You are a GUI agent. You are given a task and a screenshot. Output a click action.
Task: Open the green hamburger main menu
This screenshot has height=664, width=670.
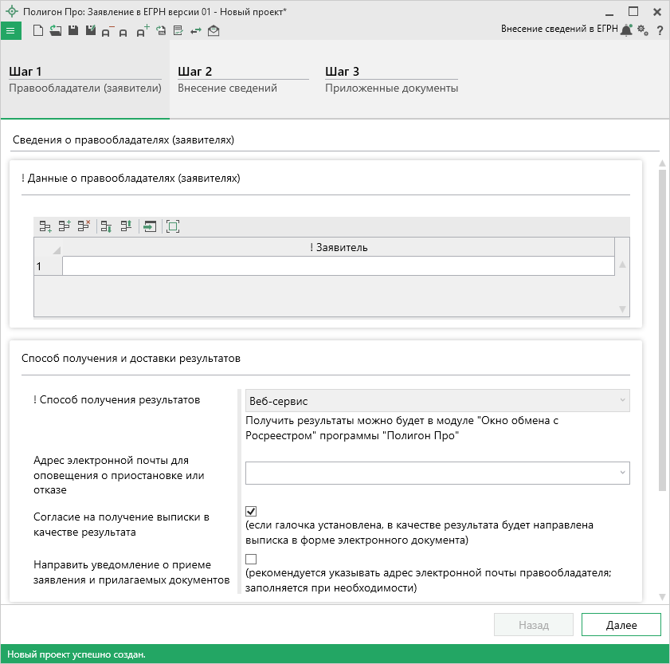pos(11,31)
